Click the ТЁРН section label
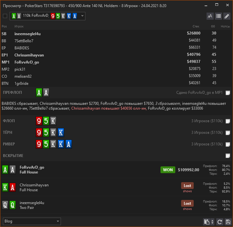 8,132
